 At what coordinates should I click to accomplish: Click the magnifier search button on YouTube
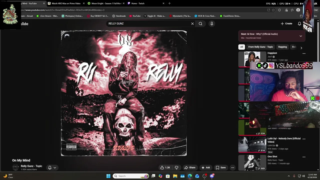[200, 23]
